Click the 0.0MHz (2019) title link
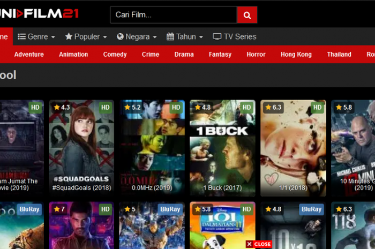 [152, 188]
